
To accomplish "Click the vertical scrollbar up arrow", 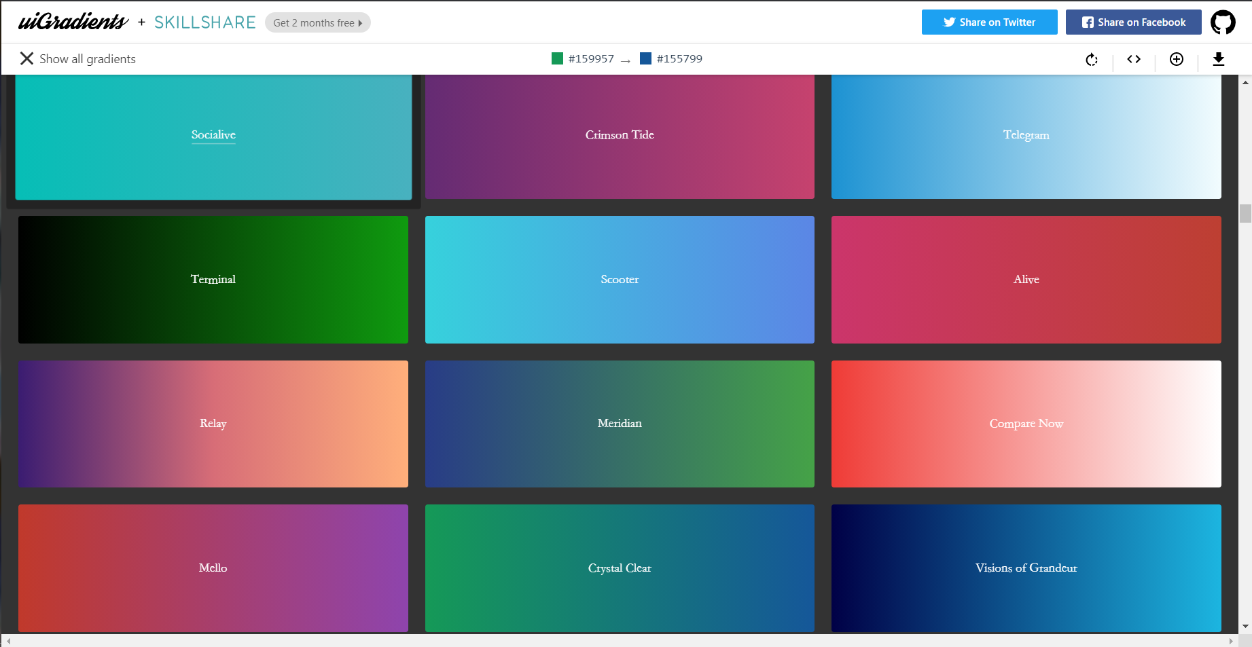I will [x=1245, y=82].
